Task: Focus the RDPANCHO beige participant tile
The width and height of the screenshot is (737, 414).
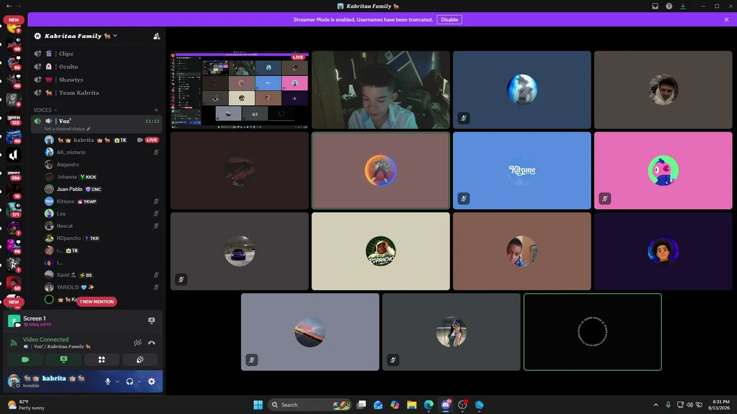Action: point(381,251)
